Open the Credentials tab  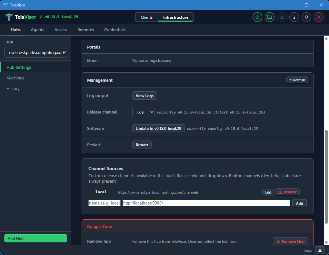115,30
